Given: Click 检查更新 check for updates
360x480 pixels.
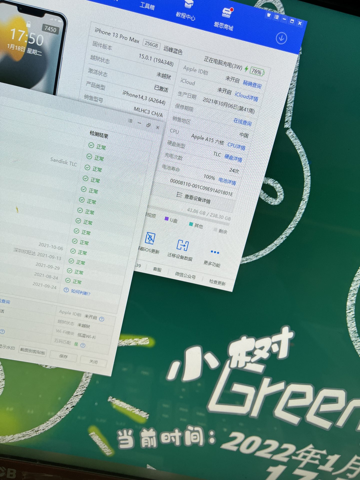Looking at the screenshot, I should pyautogui.click(x=217, y=282).
